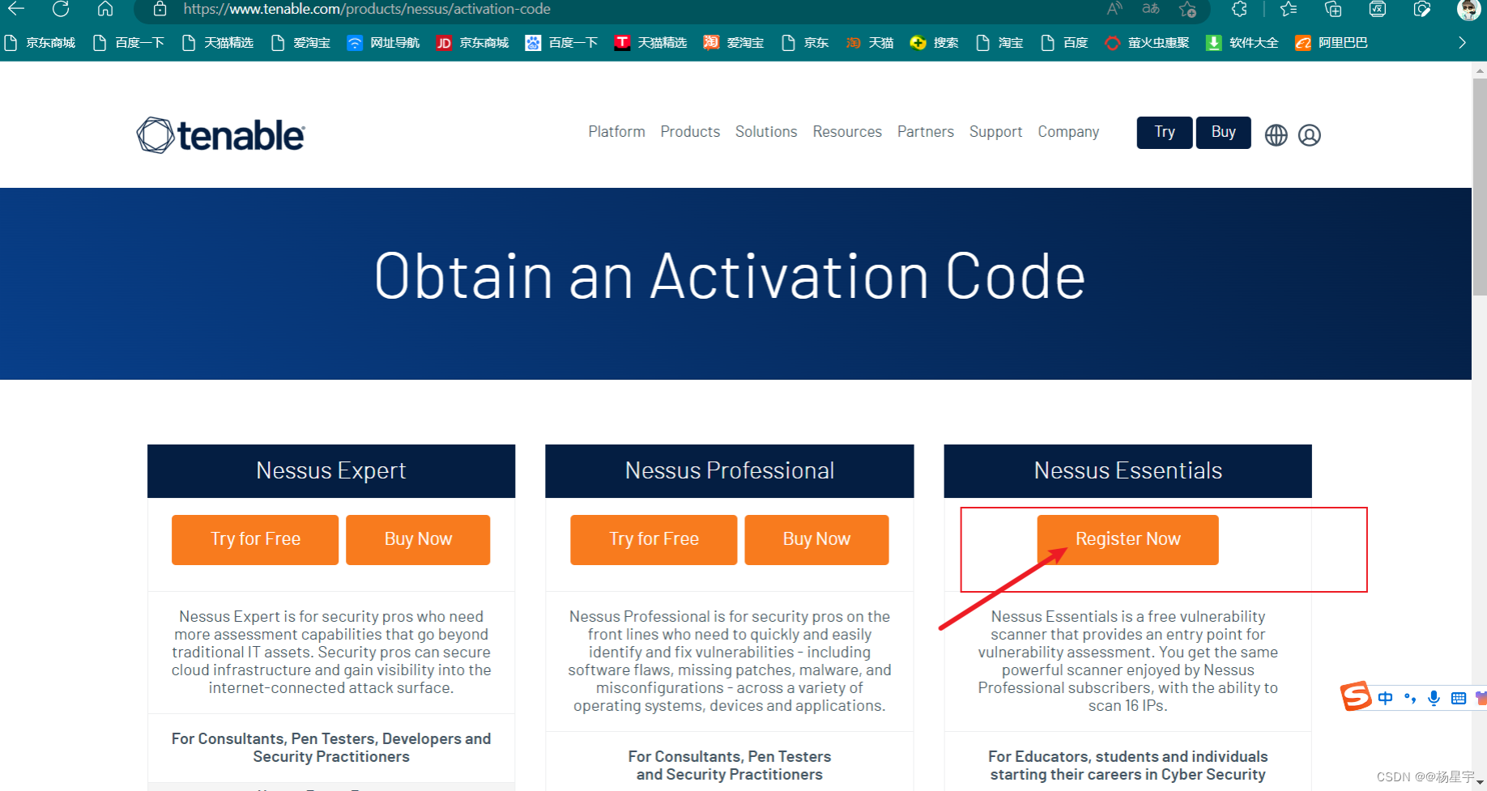Open the 天猫精选 bookmark with red T icon
The height and width of the screenshot is (791, 1487).
(650, 43)
